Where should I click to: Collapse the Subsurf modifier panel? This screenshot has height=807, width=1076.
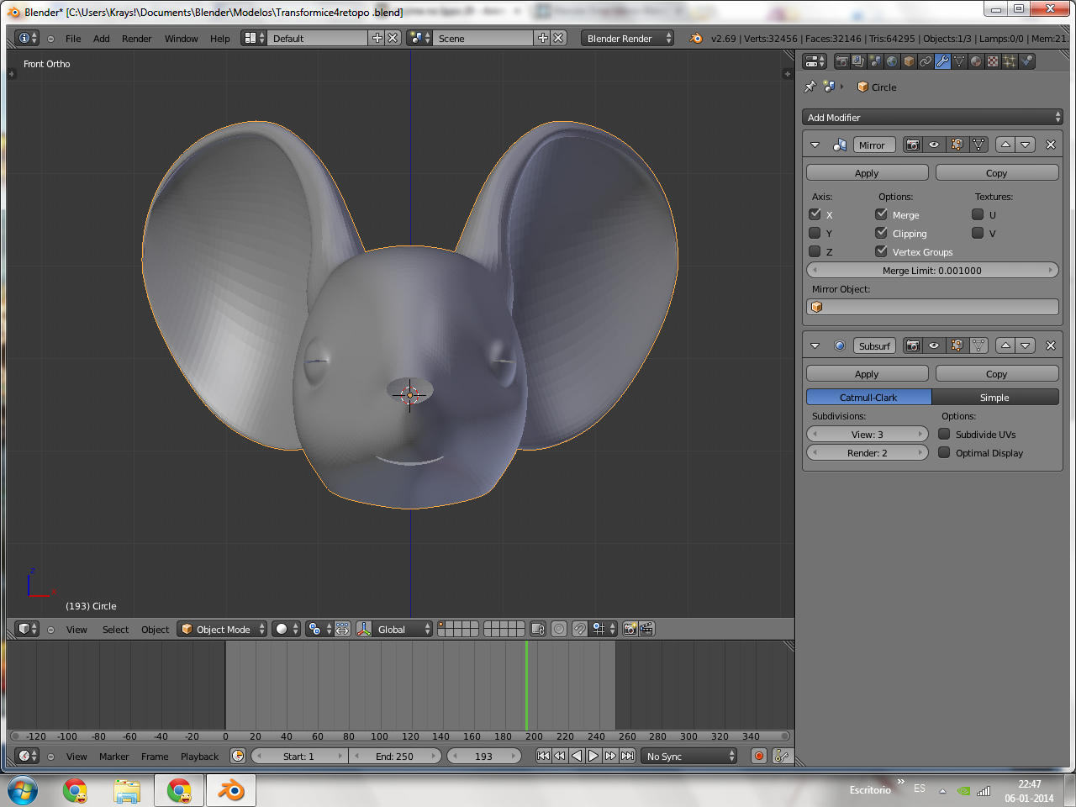(x=815, y=345)
